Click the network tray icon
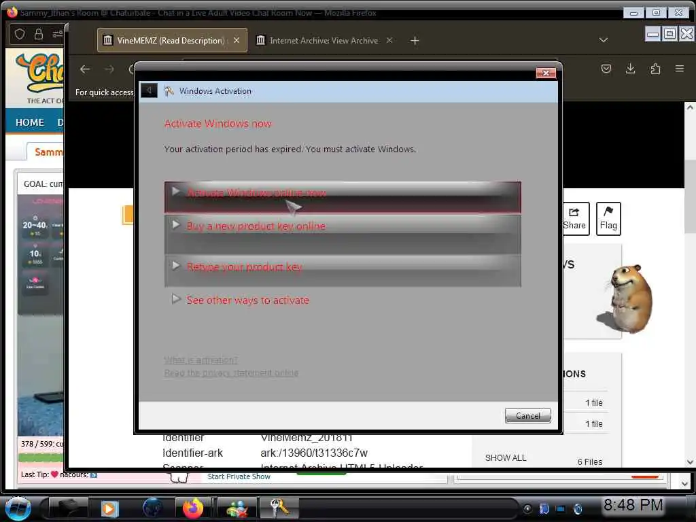 tap(561, 508)
